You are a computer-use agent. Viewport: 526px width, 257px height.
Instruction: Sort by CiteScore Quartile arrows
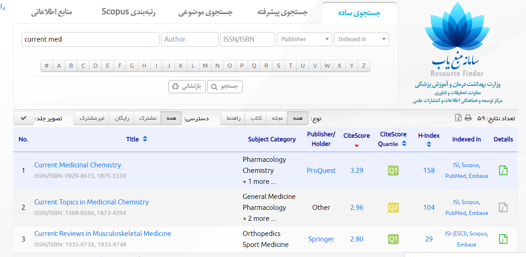[404, 144]
